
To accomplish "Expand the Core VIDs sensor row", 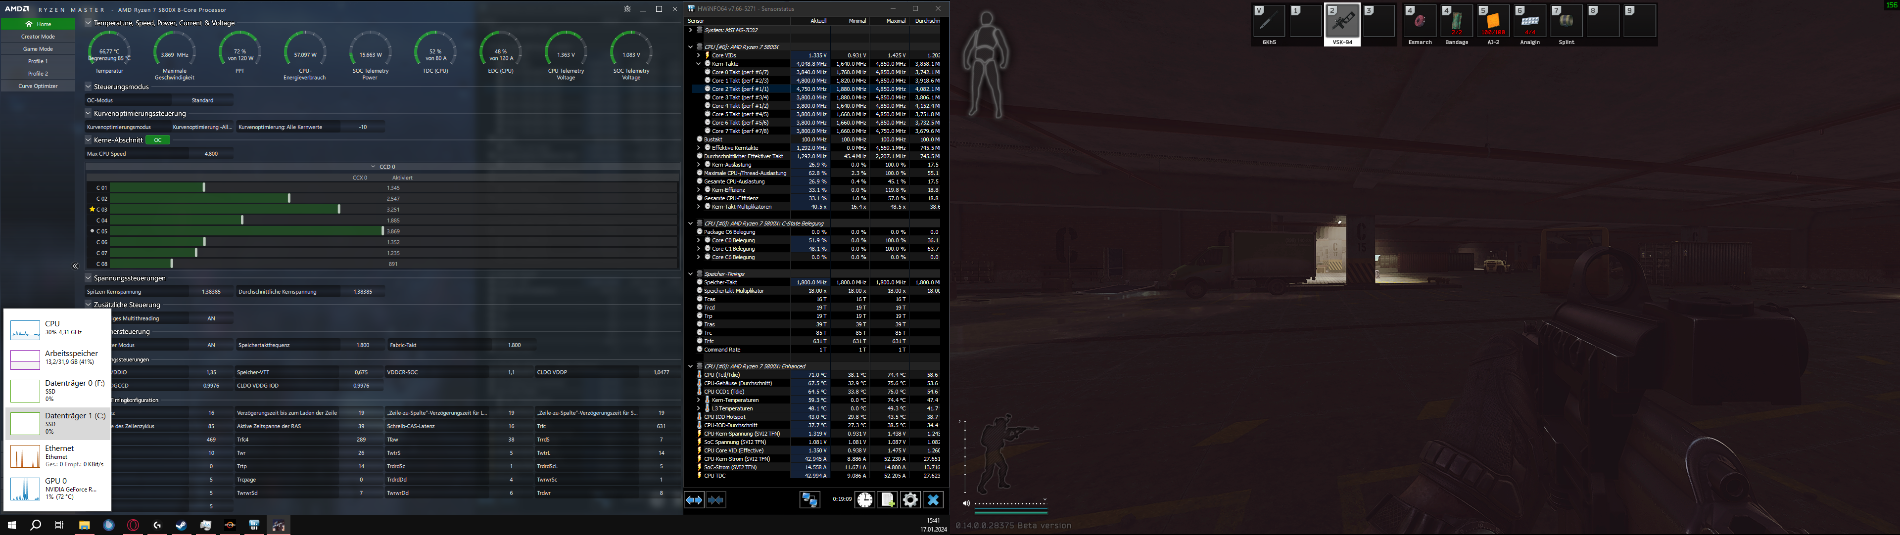I will click(x=699, y=55).
